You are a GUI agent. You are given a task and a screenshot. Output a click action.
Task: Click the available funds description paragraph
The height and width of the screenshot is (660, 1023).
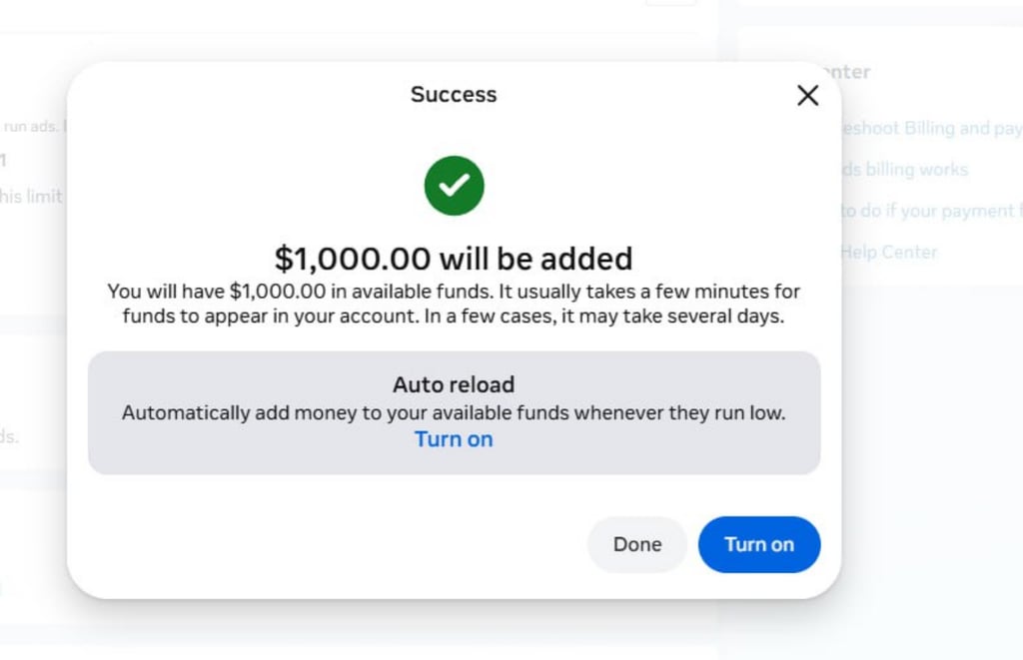point(454,305)
